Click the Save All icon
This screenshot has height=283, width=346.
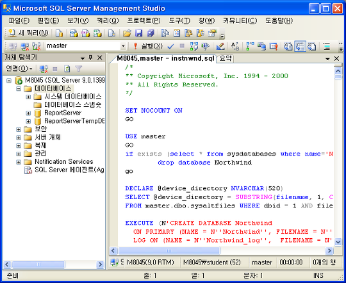coord(151,33)
